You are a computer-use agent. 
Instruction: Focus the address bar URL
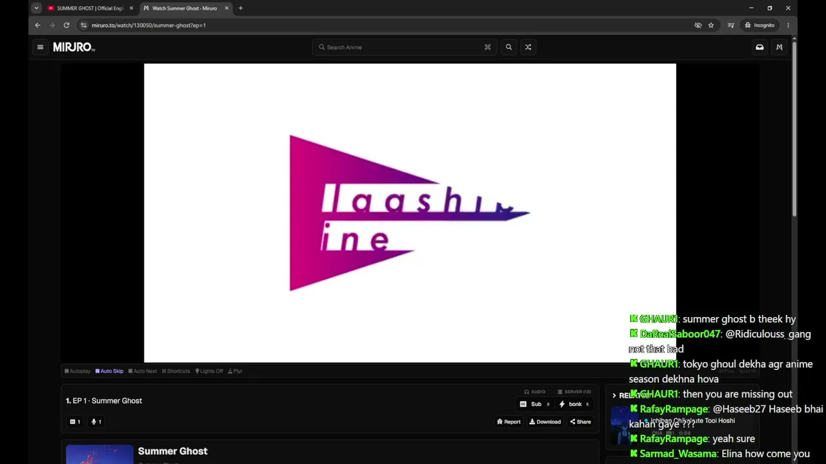[x=149, y=25]
